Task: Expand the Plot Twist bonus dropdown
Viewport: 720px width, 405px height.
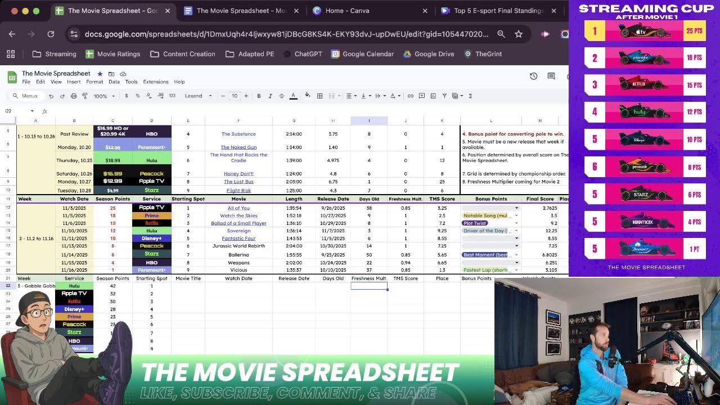Action: pyautogui.click(x=516, y=223)
